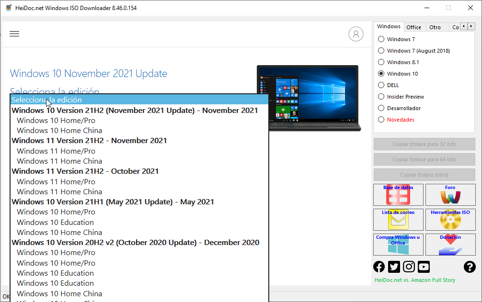Choose Windows 10 Education under 21H1 May 2021

(139, 222)
